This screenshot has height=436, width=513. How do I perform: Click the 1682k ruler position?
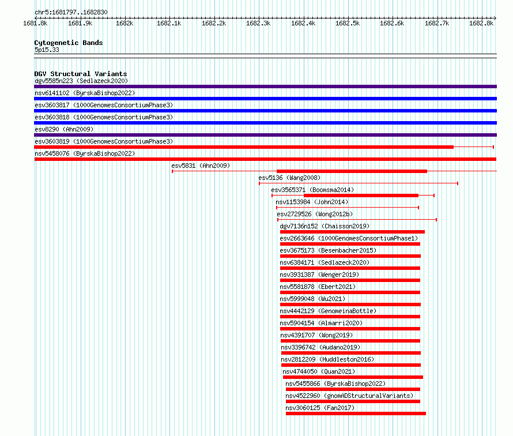[x=125, y=23]
